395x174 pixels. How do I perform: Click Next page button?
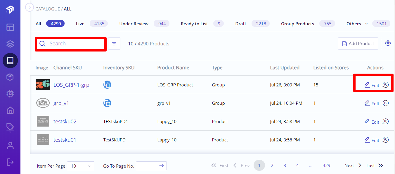point(353,165)
